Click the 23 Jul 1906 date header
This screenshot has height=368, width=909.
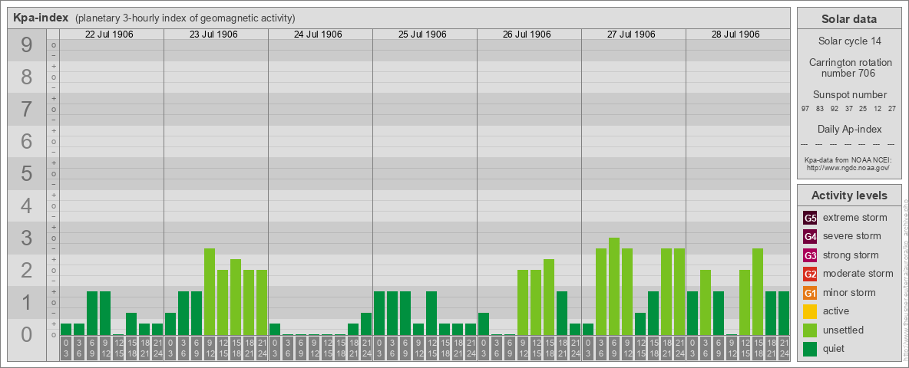[x=213, y=34]
